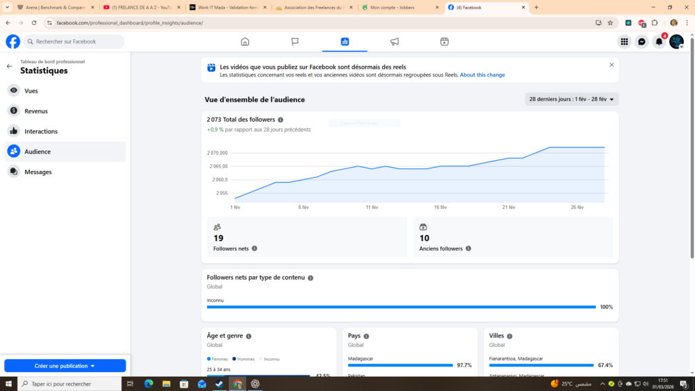Open the Reels video icon

[x=444, y=41]
